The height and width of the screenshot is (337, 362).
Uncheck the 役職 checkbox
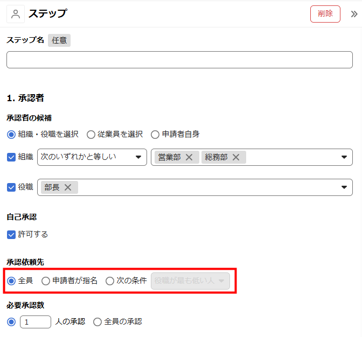pos(11,187)
